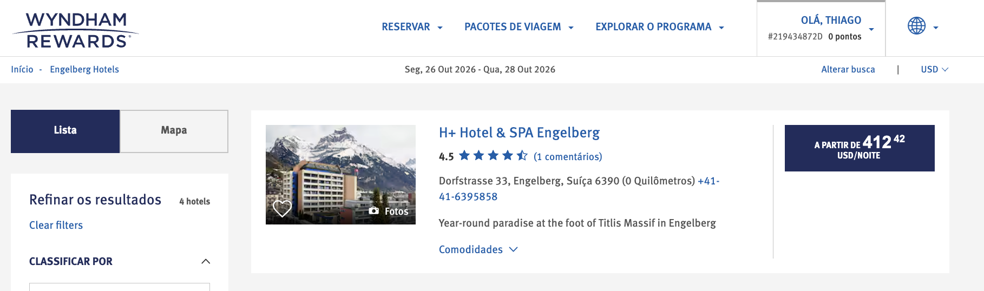Favorite the hotel with heart icon
Screen dimensions: 984x291
coord(282,208)
